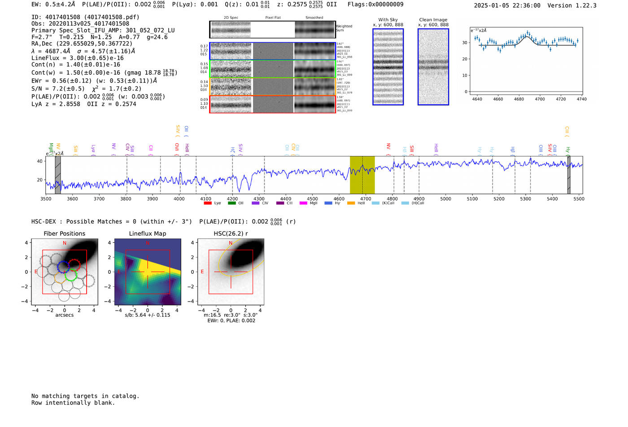Click the green fiber circle in Fiber Positions

coord(71,275)
